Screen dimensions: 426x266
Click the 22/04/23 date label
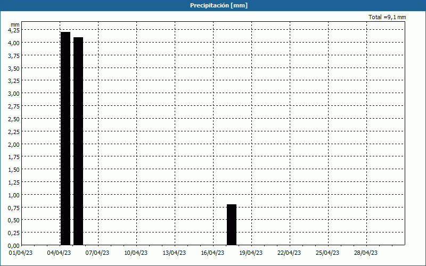(x=289, y=253)
